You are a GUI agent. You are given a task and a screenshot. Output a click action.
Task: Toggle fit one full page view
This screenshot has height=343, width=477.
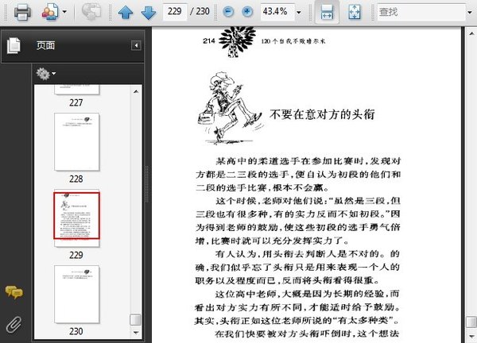click(x=355, y=12)
